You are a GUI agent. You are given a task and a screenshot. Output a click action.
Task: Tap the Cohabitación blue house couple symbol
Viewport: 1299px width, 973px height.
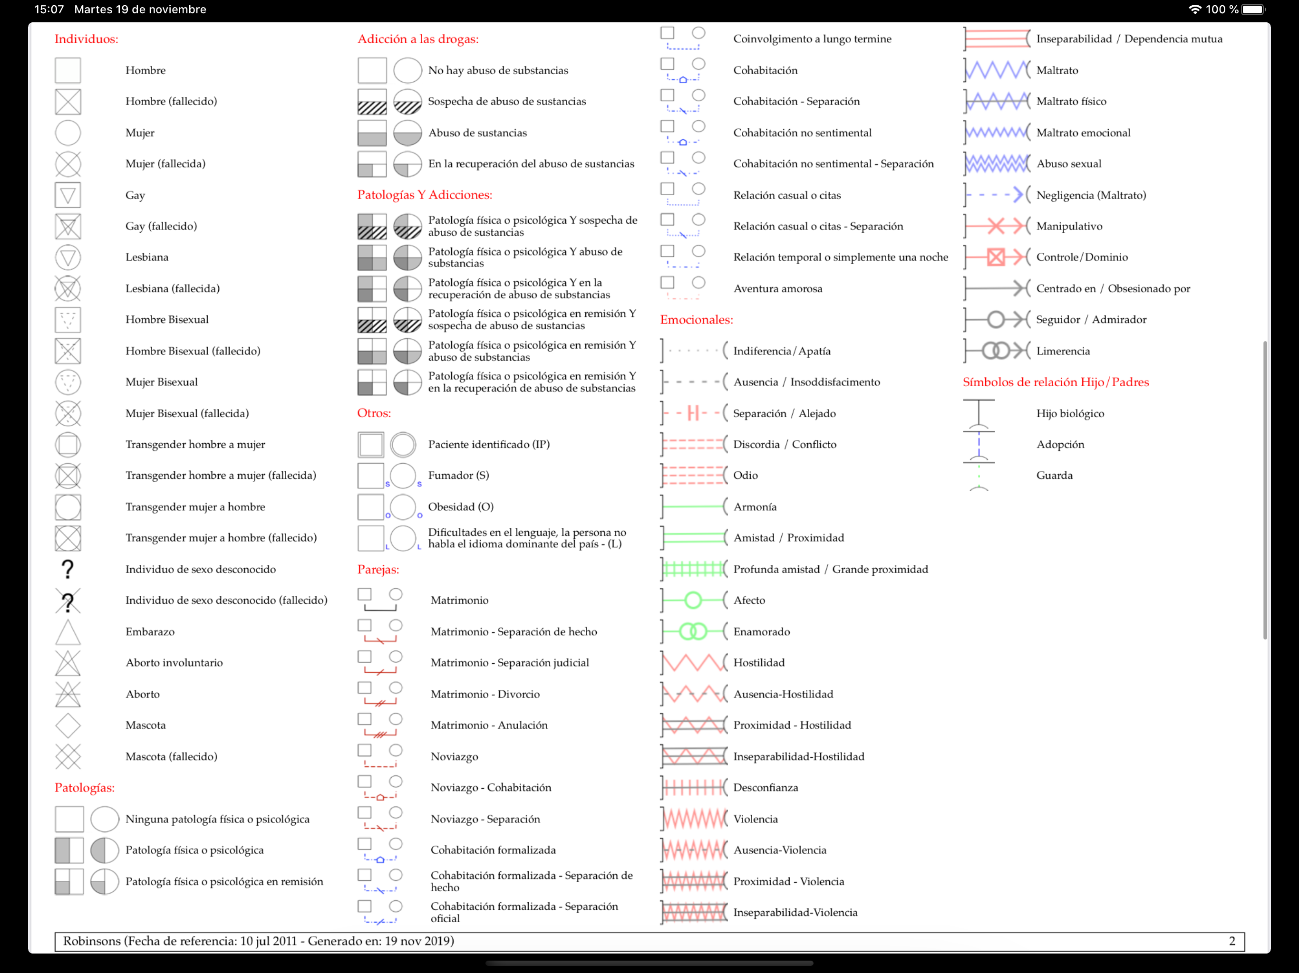tap(683, 71)
